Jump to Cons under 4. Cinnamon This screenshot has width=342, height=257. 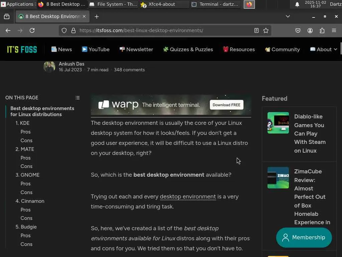click(26, 218)
